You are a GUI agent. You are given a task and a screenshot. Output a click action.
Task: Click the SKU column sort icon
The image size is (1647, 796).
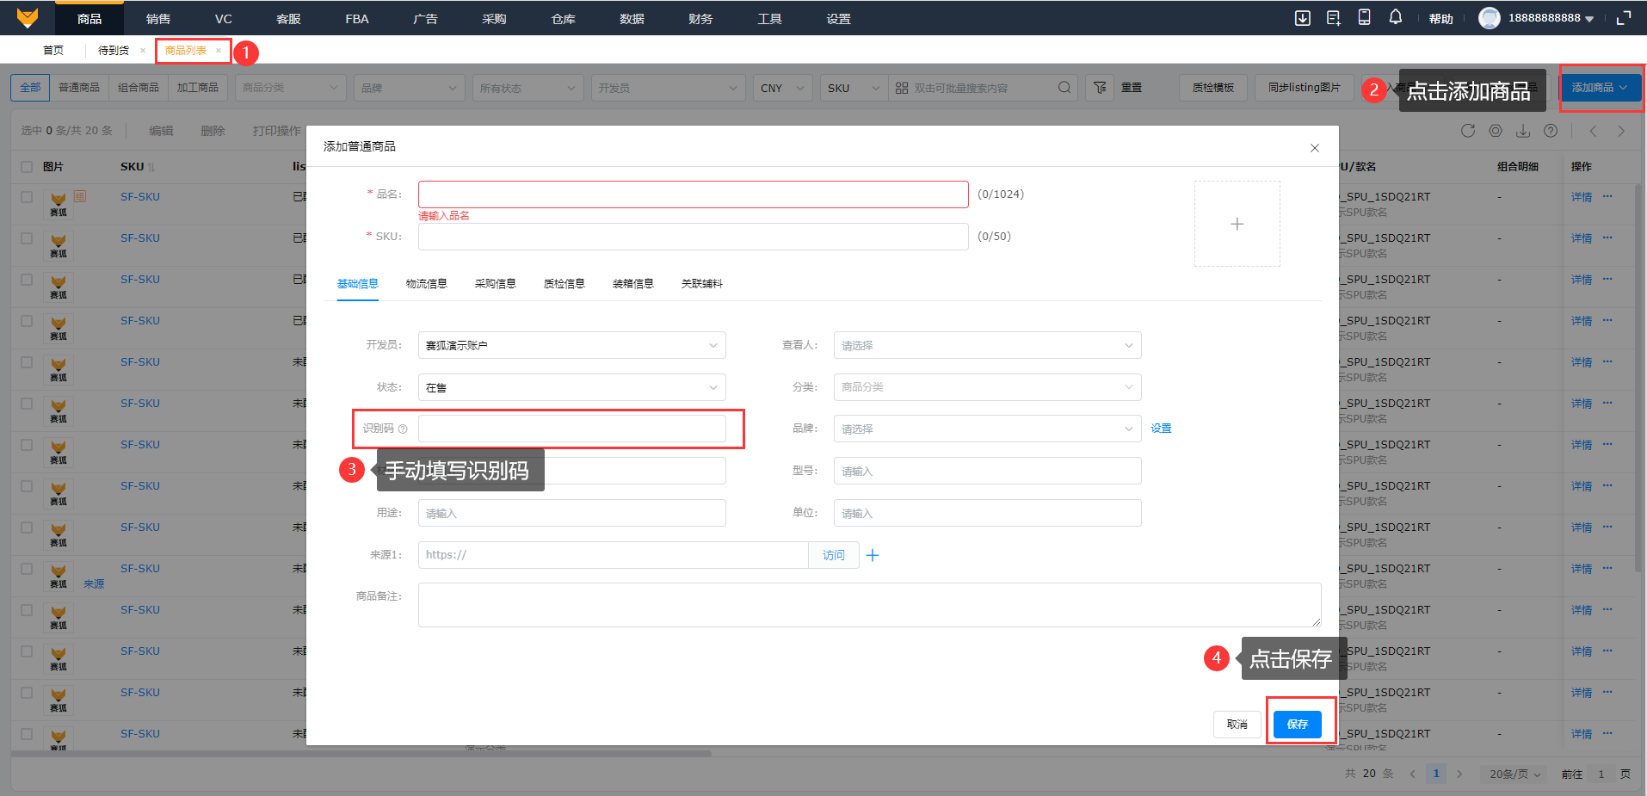point(151,167)
